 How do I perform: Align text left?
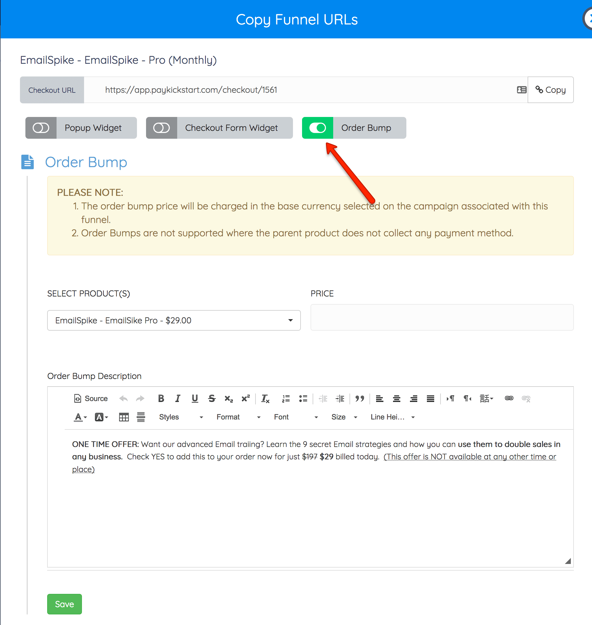380,398
